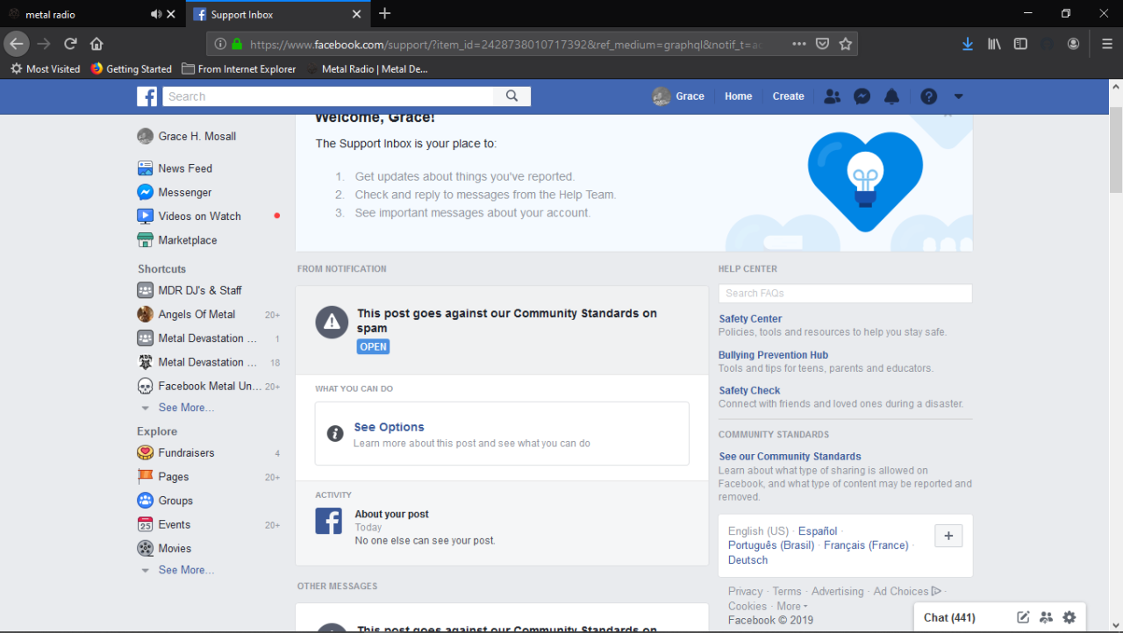Click the Facebook logo icon
1123x633 pixels.
coord(147,96)
